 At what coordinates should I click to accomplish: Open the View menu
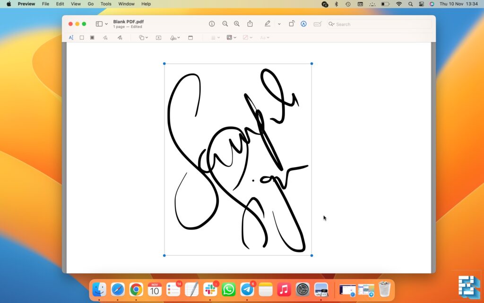76,4
